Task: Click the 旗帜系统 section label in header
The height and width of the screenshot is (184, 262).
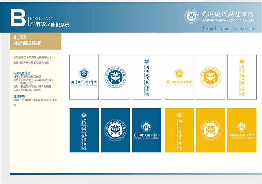Action: click(x=60, y=25)
